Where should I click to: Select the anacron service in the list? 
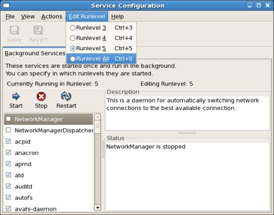(49, 153)
